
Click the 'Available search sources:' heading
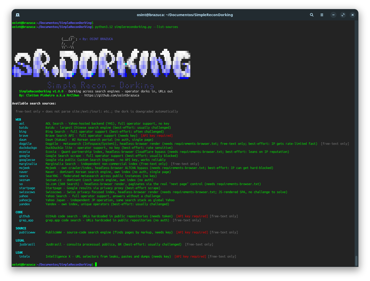point(34,103)
